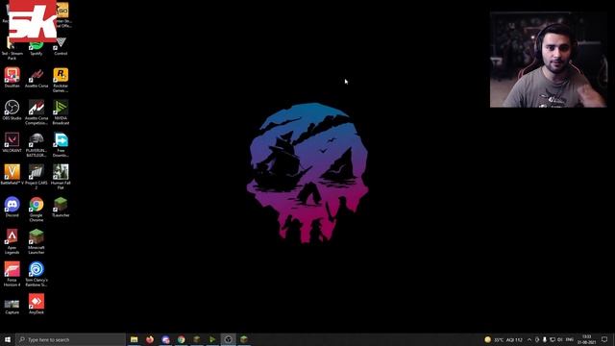Open the Apex Legends shortcut

pos(12,241)
